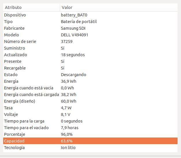Select the Tasa row
This screenshot has width=181, height=158.
[90, 108]
